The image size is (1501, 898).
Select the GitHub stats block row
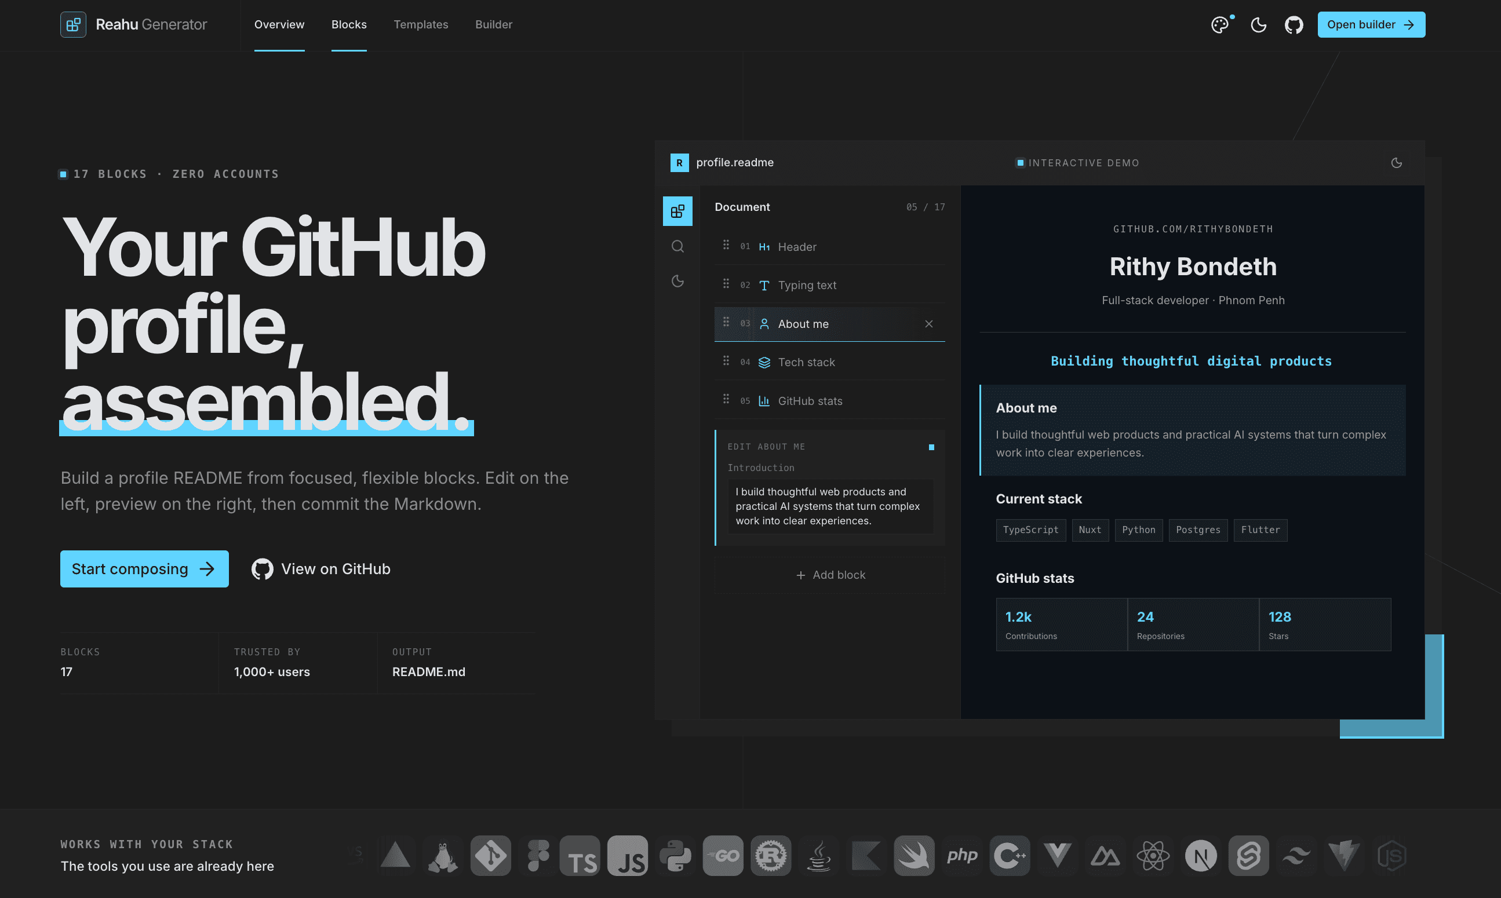[x=830, y=401]
